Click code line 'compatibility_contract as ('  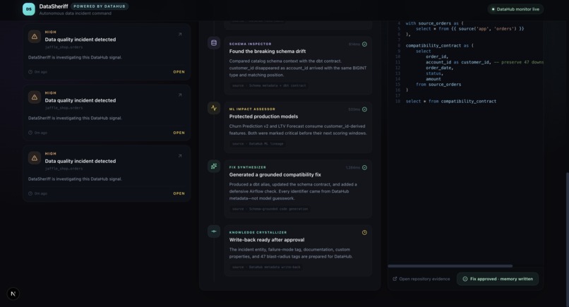click(439, 46)
